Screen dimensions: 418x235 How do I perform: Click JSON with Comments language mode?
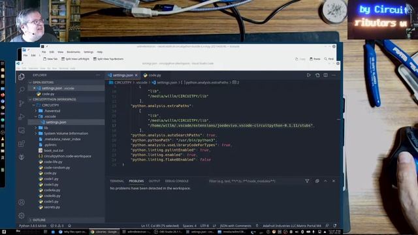tap(235, 226)
